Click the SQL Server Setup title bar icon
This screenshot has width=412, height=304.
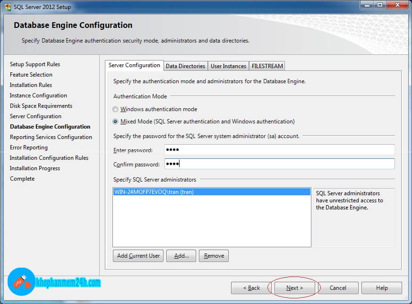point(7,7)
